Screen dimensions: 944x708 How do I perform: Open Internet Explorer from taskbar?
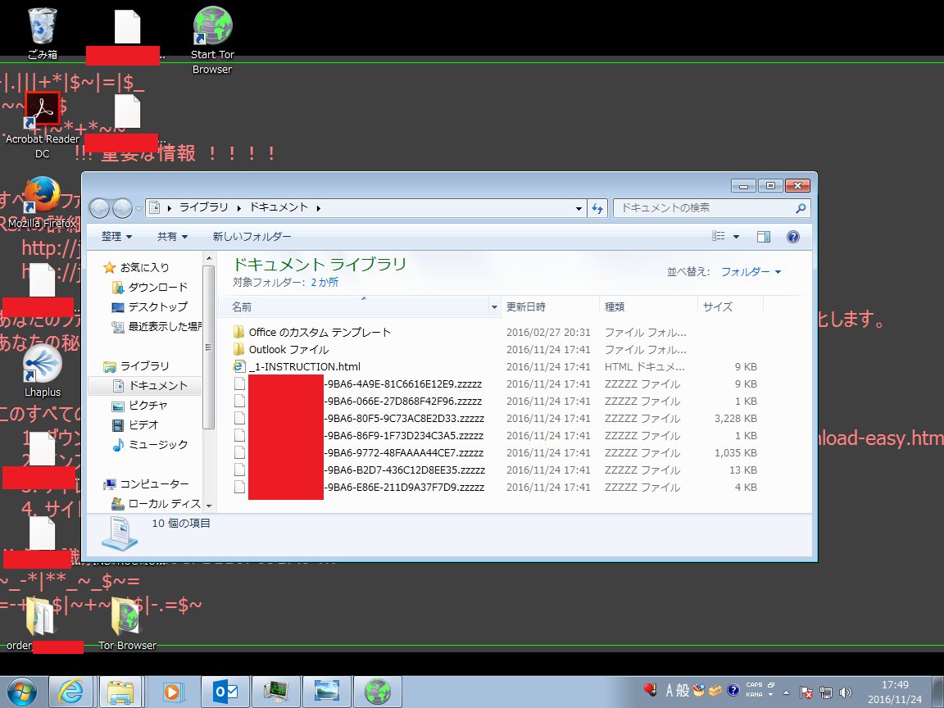71,692
